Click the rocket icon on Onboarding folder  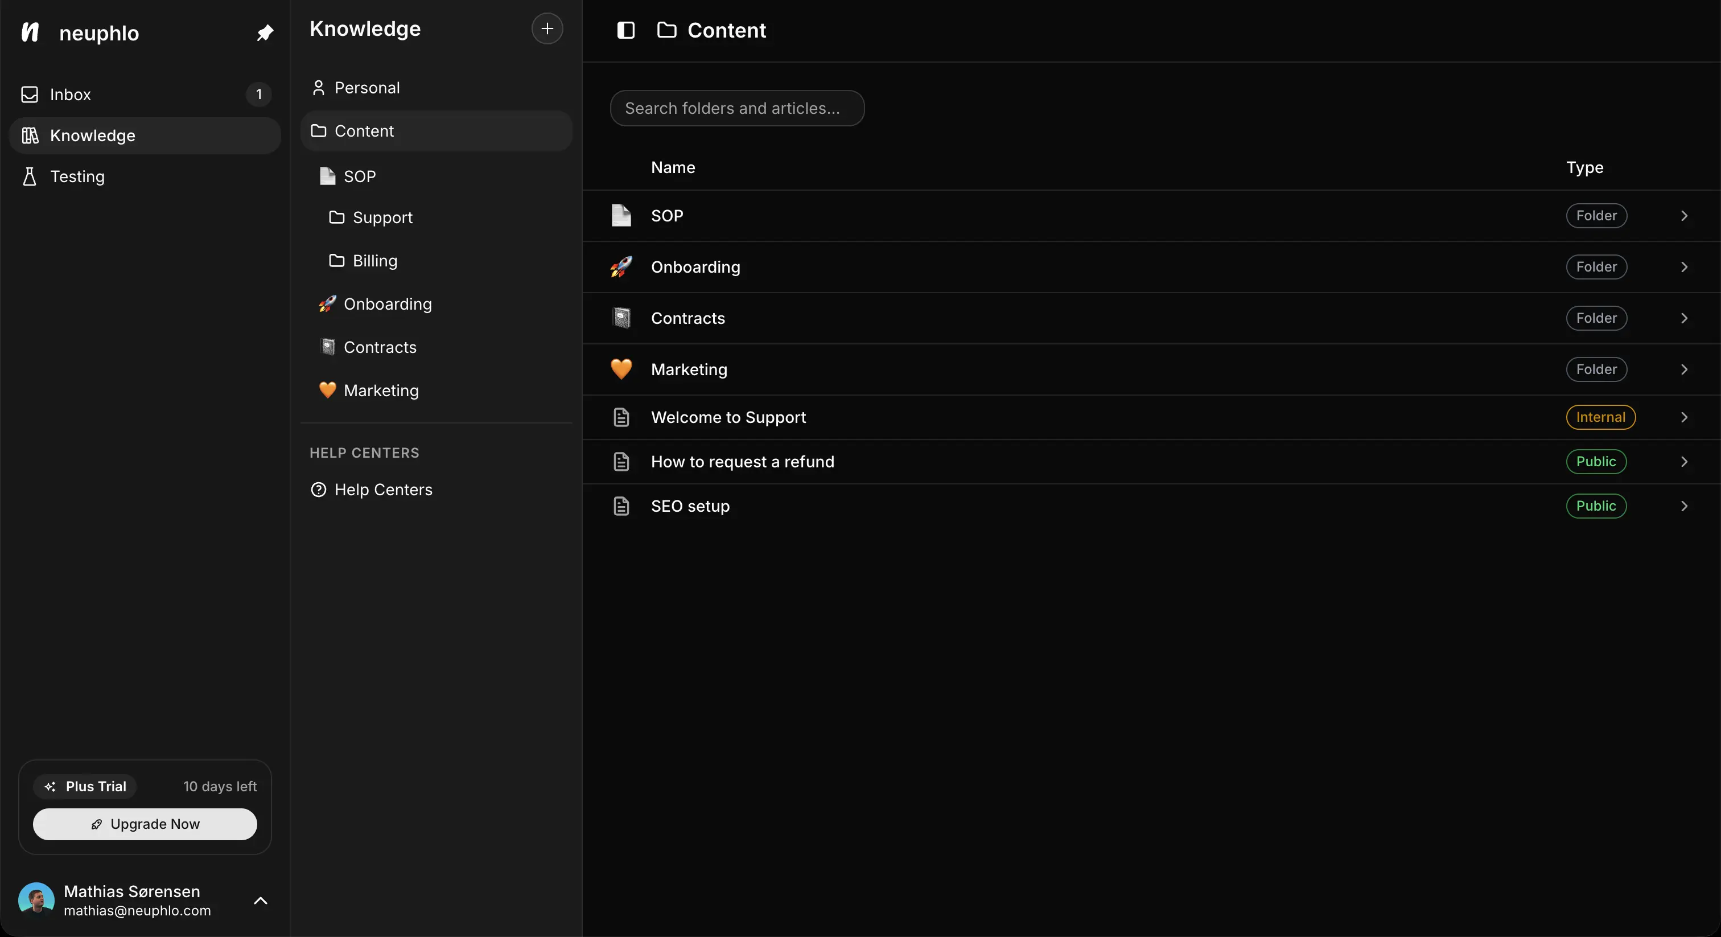621,266
